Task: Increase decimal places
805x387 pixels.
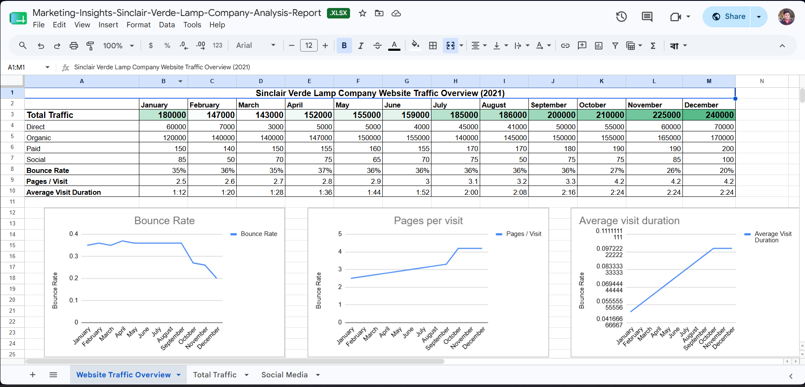Action: pyautogui.click(x=201, y=45)
